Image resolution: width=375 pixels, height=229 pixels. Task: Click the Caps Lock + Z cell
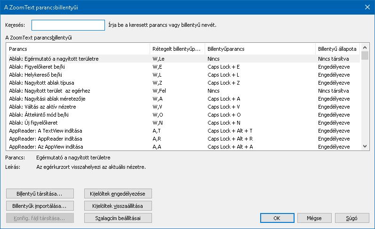(x=223, y=83)
